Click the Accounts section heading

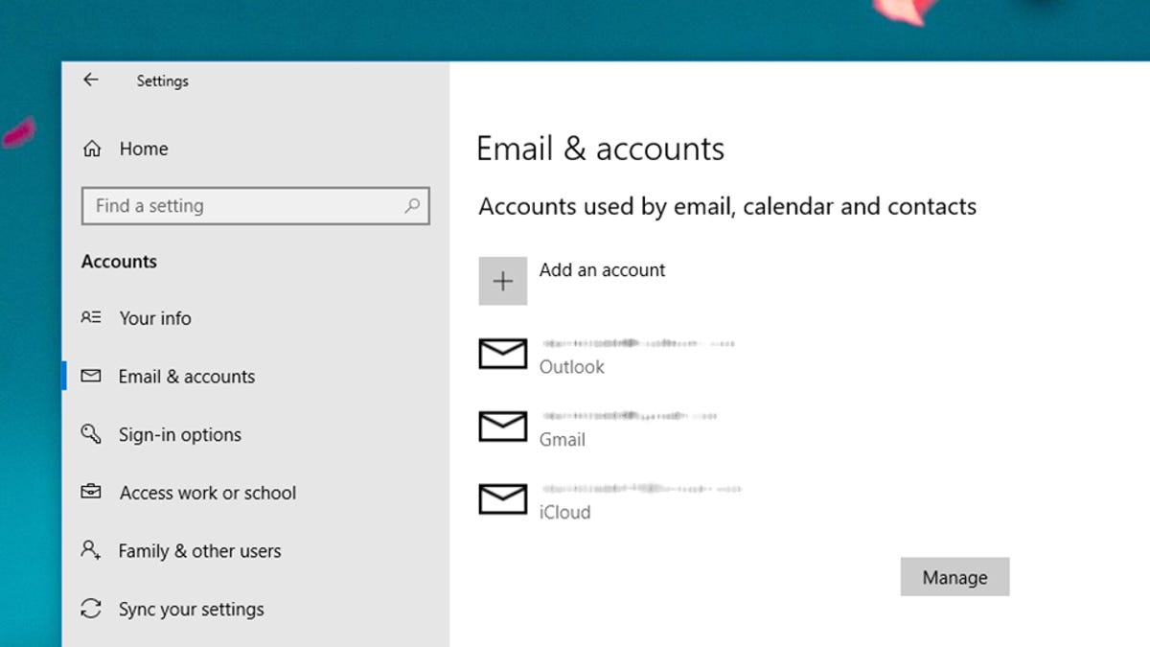(x=119, y=262)
